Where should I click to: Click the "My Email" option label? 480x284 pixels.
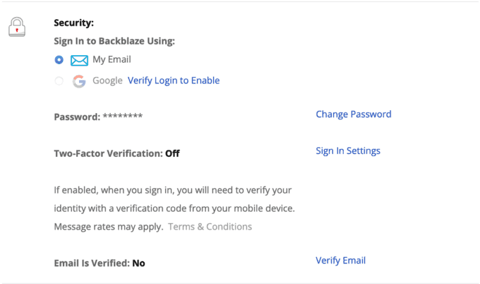[x=112, y=60]
